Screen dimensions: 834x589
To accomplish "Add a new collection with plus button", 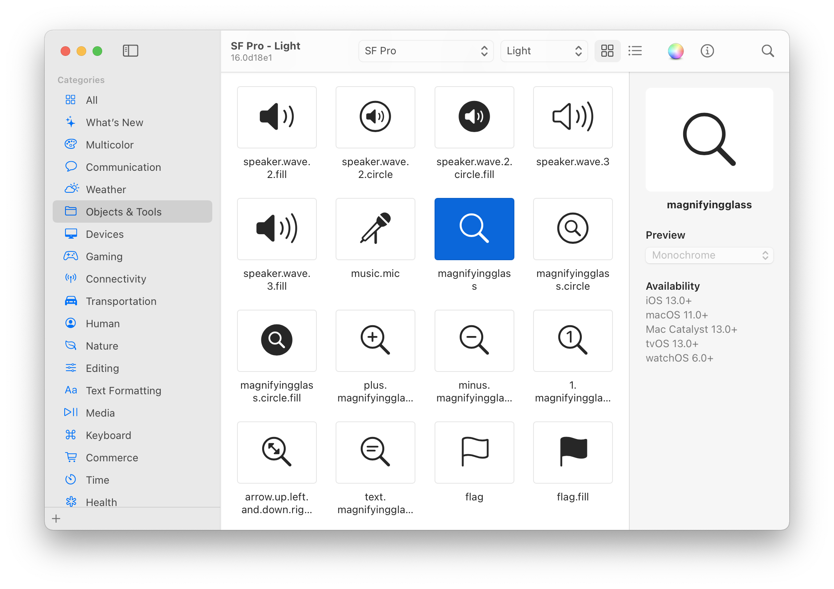I will pyautogui.click(x=56, y=518).
